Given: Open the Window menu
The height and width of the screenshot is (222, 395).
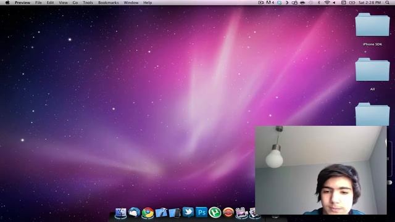Looking at the screenshot, I should click(131, 2).
